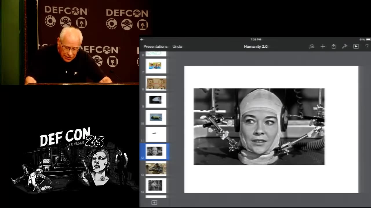Select slide 10 thumbnail

(x=156, y=117)
